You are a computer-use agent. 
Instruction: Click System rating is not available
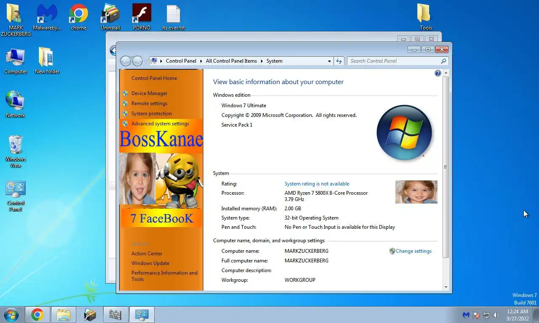(x=317, y=184)
